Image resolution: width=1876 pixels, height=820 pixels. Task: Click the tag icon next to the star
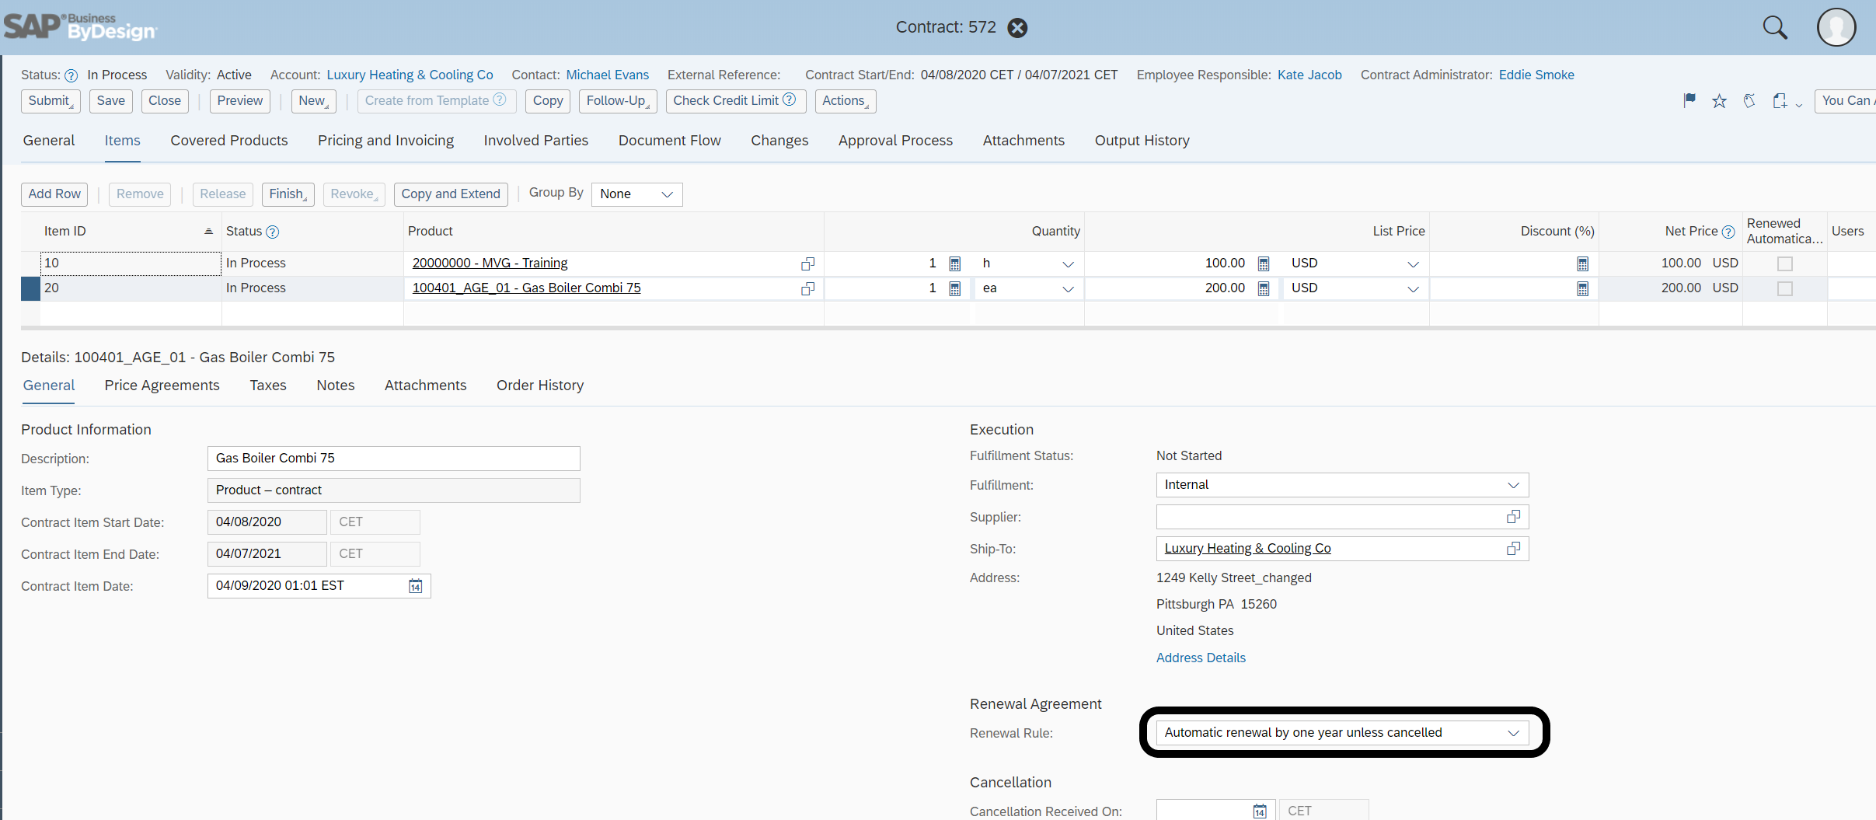(x=1749, y=101)
